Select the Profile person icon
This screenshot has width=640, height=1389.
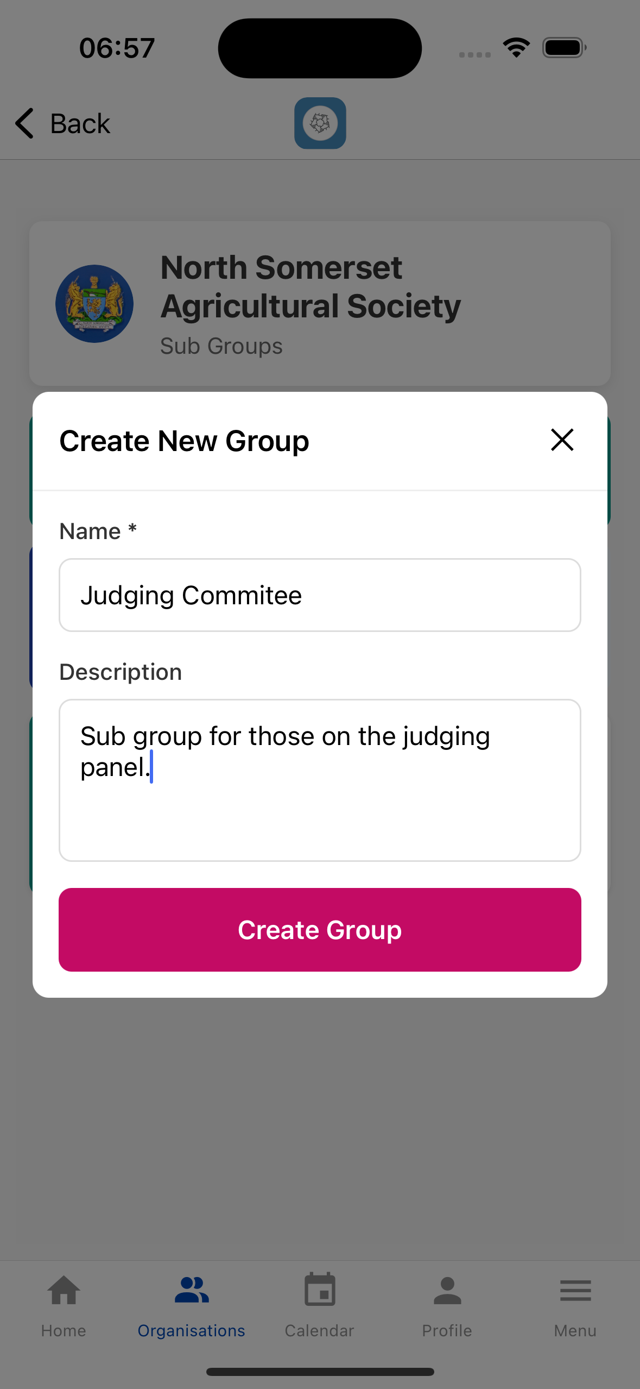pyautogui.click(x=447, y=1288)
